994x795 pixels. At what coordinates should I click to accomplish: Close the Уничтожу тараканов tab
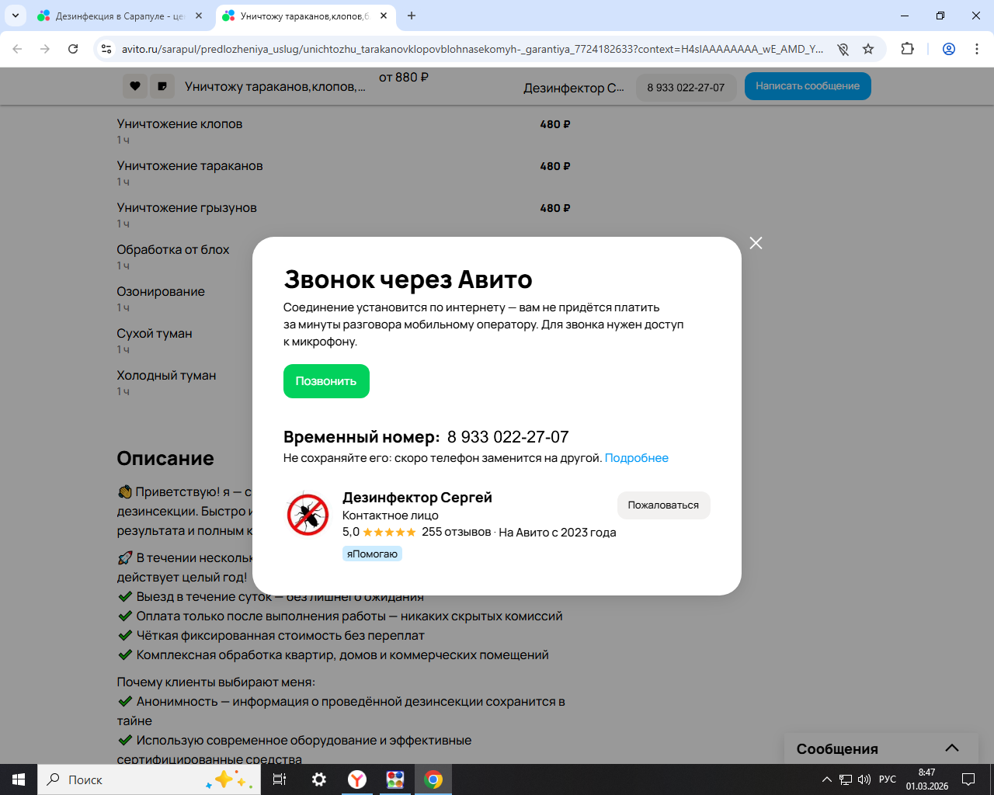tap(384, 16)
